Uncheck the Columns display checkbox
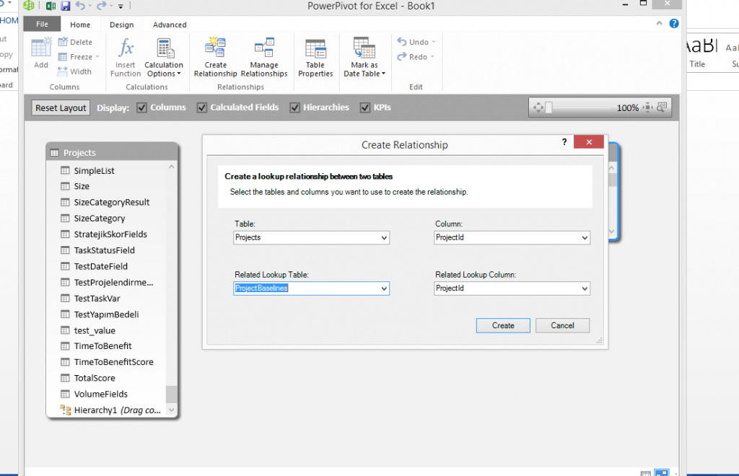Screen dimensions: 739x476 click(x=142, y=107)
